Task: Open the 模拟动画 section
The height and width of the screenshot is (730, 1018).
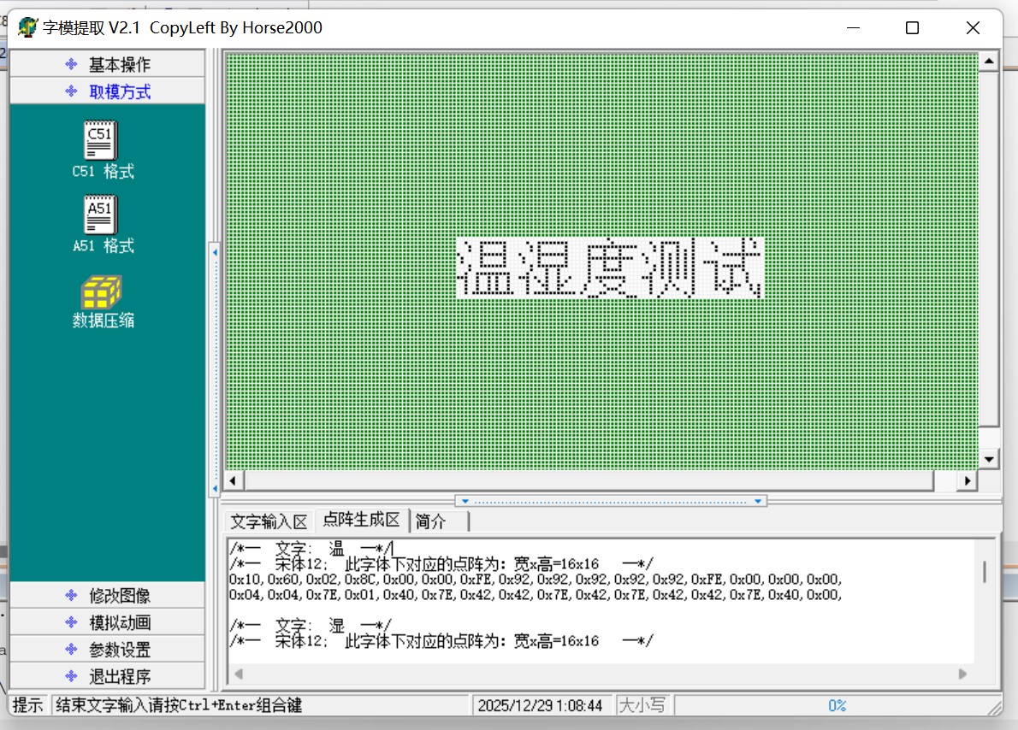Action: (108, 623)
